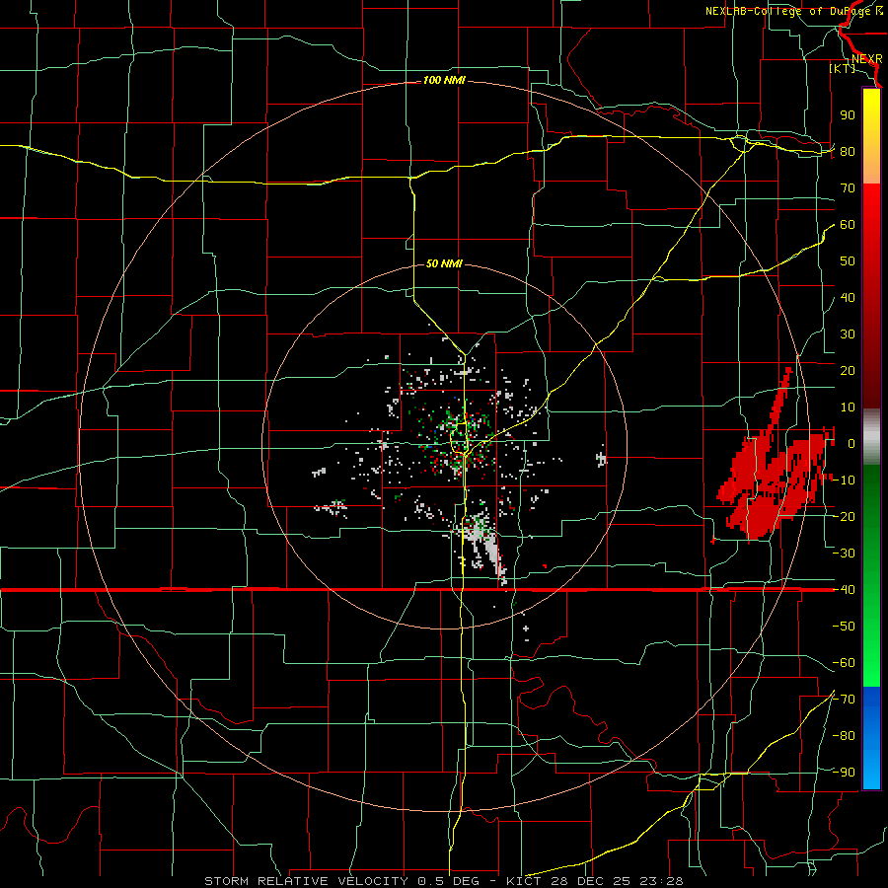
Task: Click the +20 value on velocity scale
Action: pyautogui.click(x=848, y=371)
